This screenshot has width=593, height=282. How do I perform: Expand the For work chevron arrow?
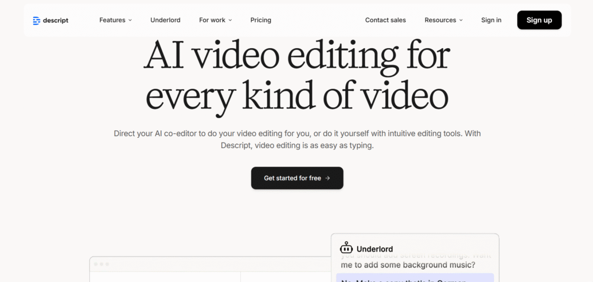tap(230, 20)
